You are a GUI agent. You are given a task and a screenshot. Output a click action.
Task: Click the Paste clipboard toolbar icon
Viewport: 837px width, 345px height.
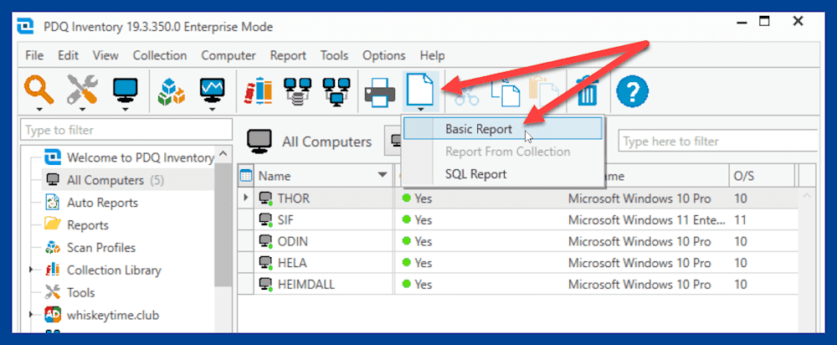(544, 92)
